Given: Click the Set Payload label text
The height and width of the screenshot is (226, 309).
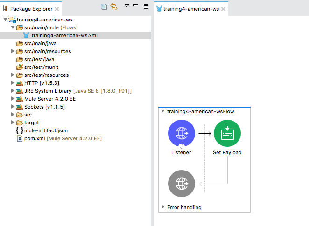Looking at the screenshot, I should 227,152.
